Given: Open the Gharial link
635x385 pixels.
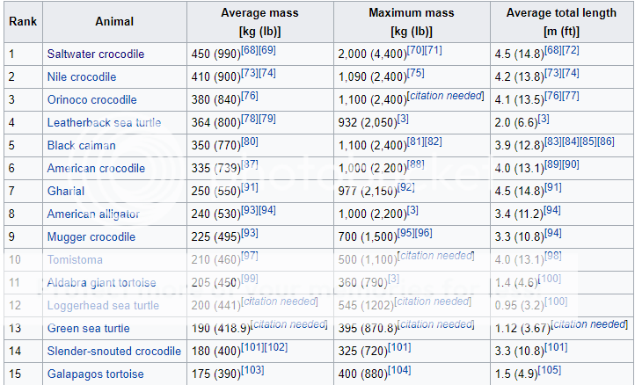Looking at the screenshot, I should click(66, 191).
